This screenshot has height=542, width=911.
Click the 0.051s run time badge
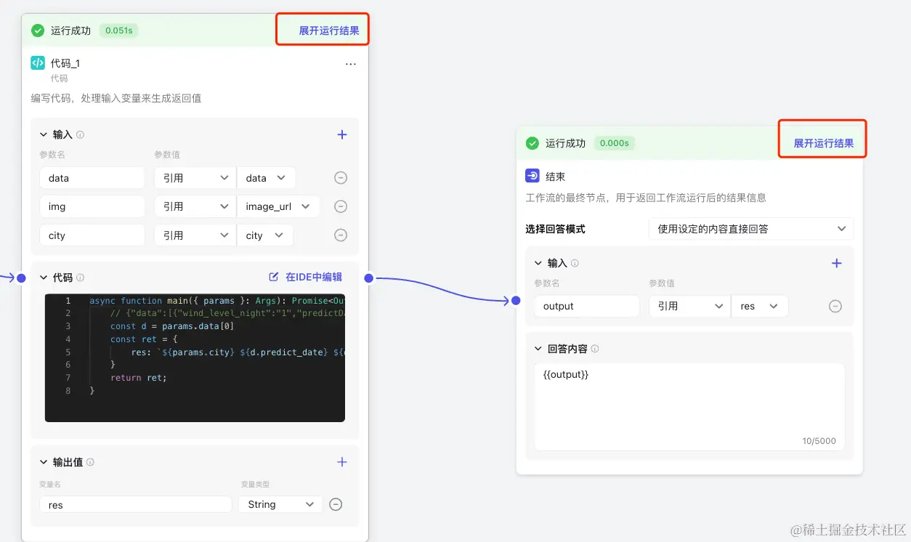coord(119,31)
